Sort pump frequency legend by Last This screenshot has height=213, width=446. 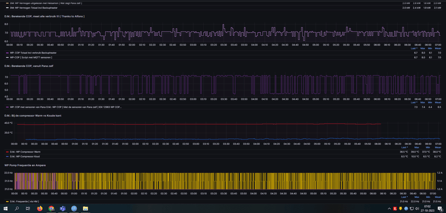(x=405, y=197)
